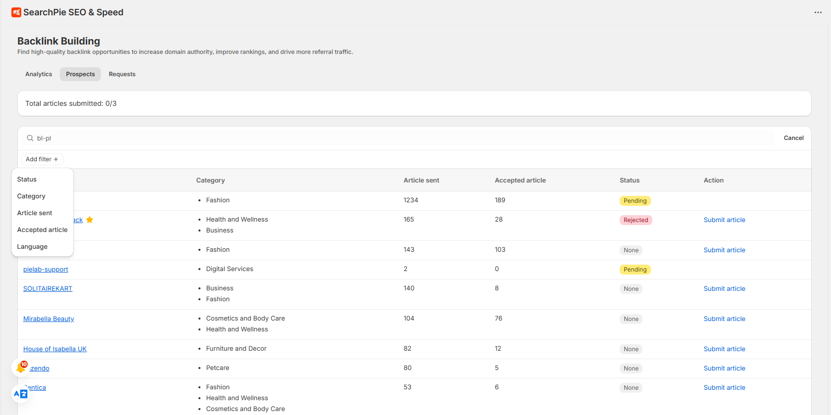This screenshot has height=415, width=831.
Task: Cancel the prospect search
Action: pos(793,138)
